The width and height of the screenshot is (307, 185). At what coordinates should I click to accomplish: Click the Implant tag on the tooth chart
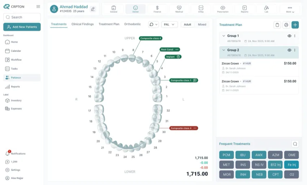(173, 57)
